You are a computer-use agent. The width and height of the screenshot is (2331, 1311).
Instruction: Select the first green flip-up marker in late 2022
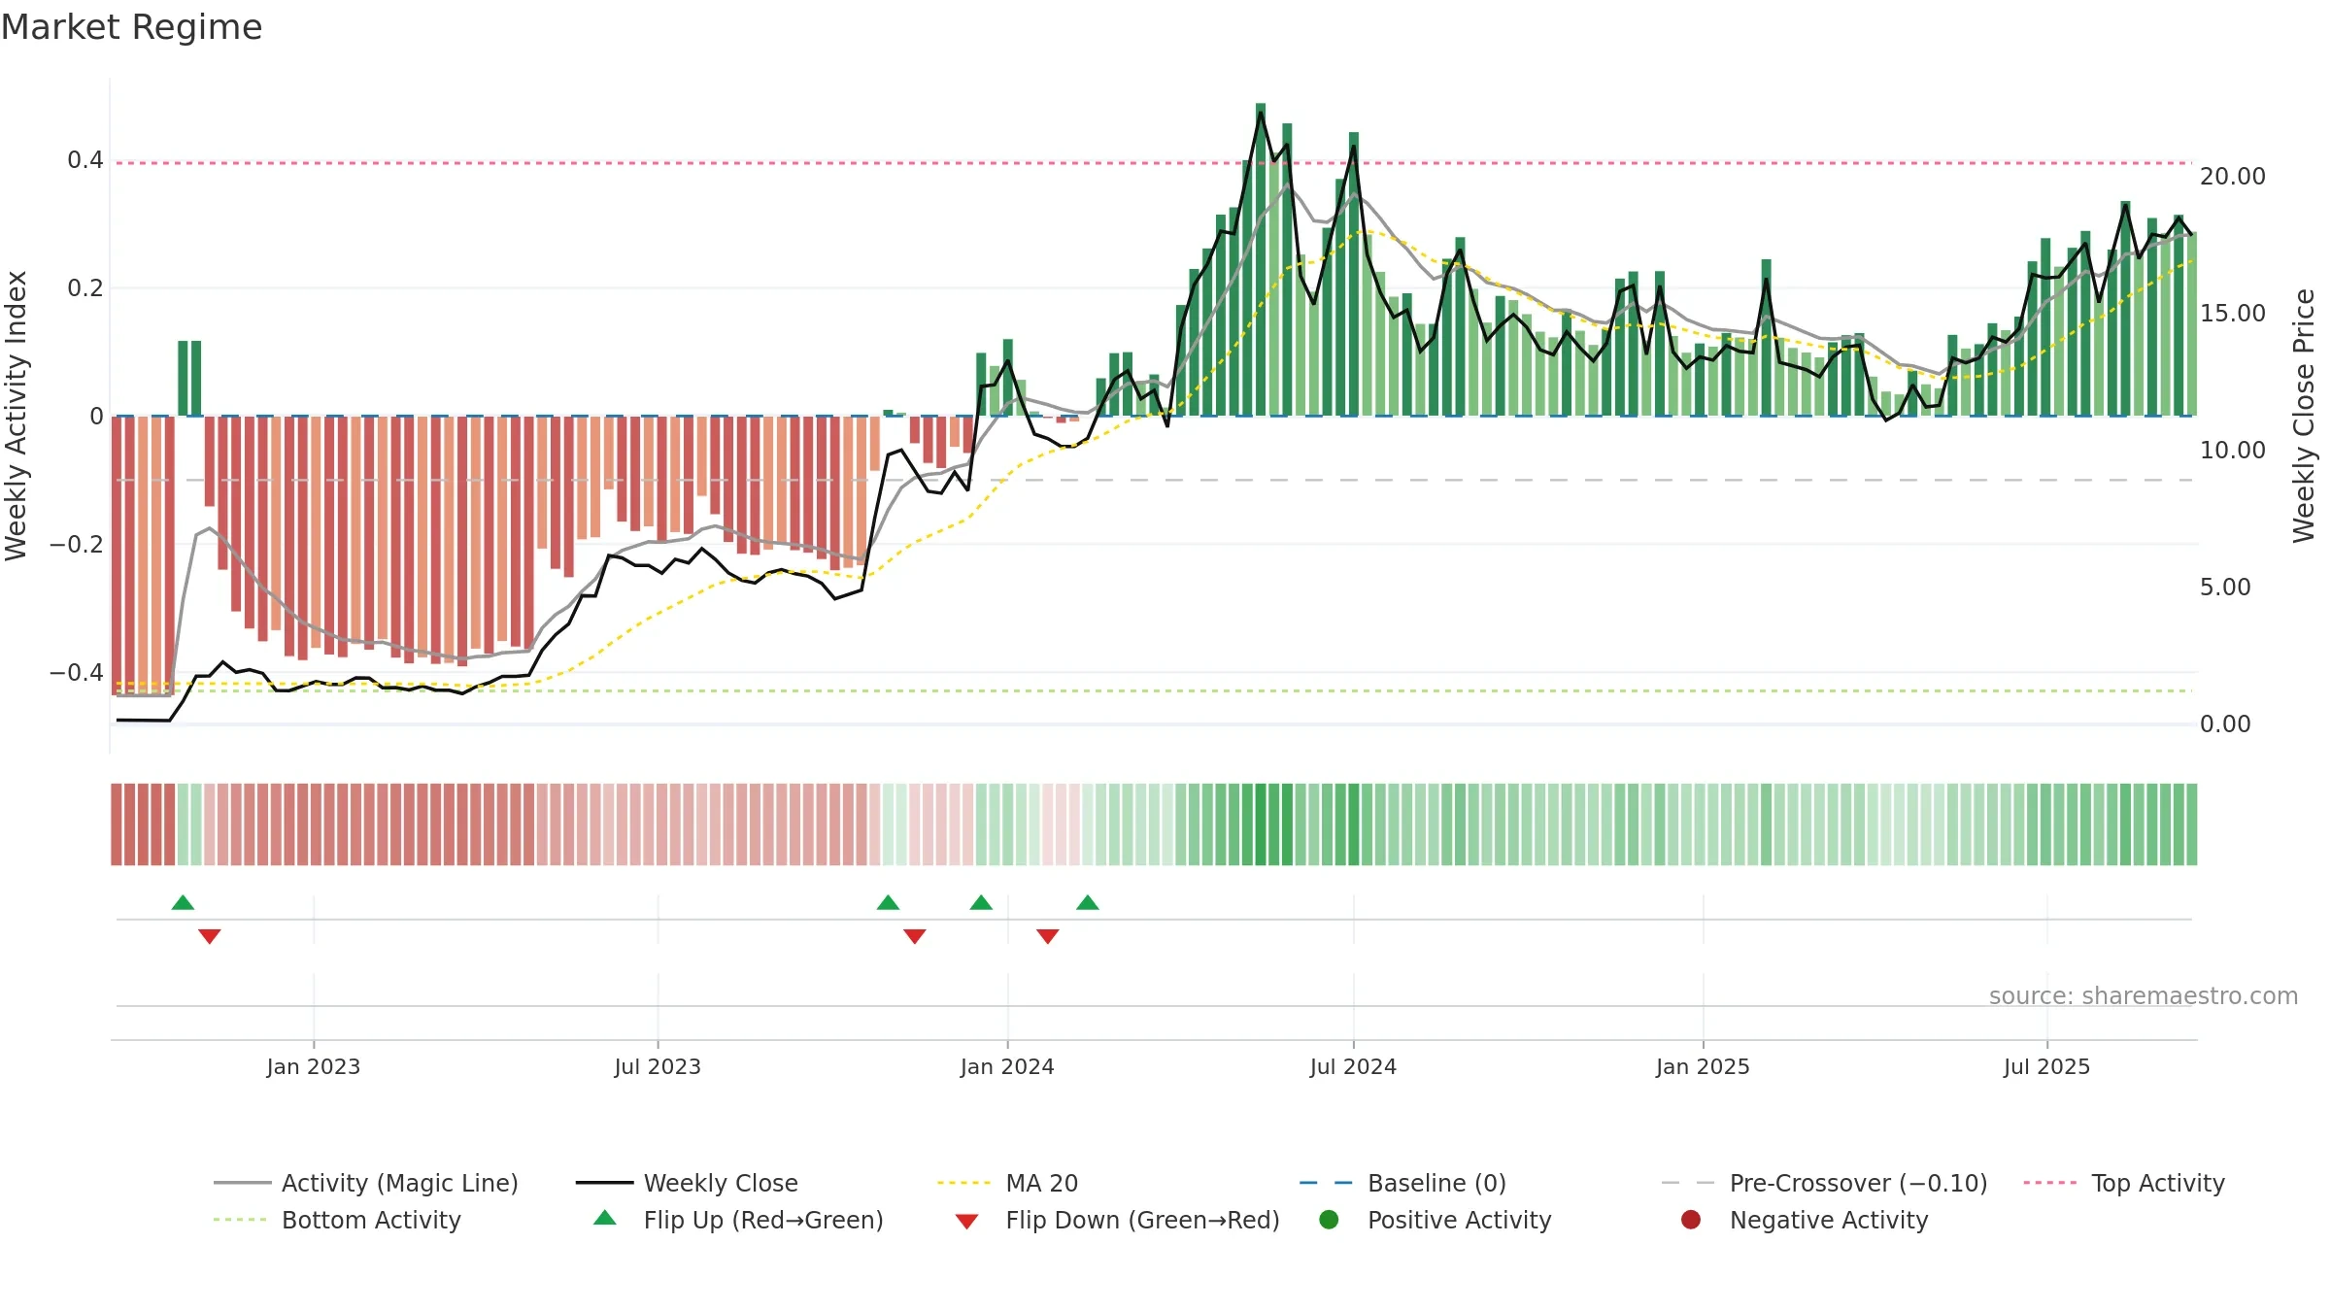tap(183, 903)
